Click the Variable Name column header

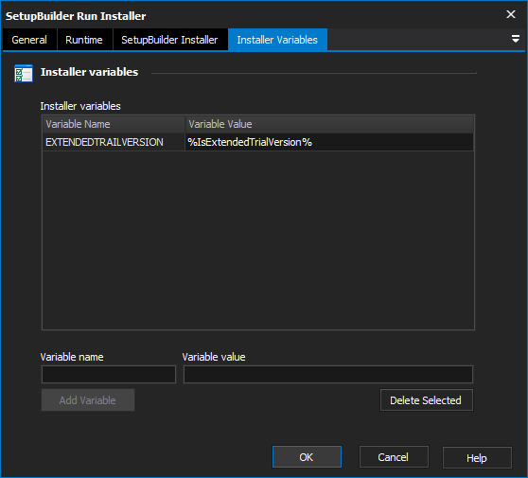114,124
